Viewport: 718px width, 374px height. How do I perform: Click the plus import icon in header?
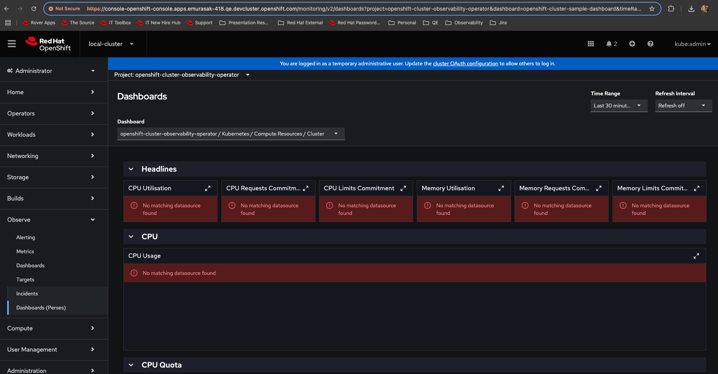tap(632, 44)
